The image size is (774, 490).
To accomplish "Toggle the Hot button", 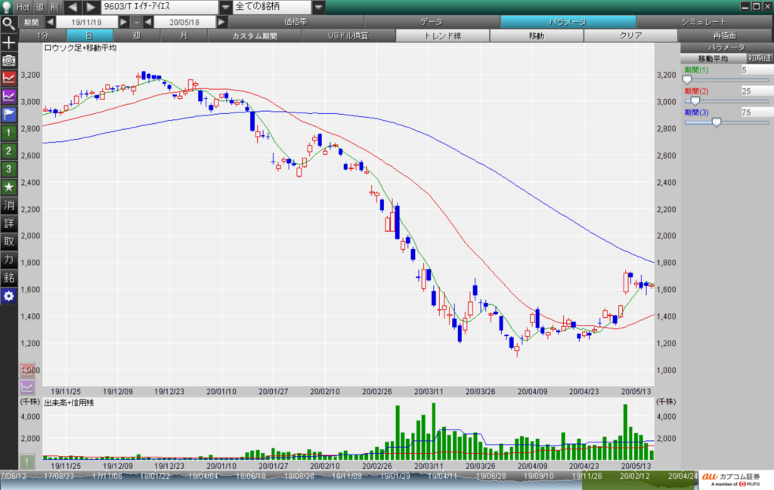I will pyautogui.click(x=23, y=8).
